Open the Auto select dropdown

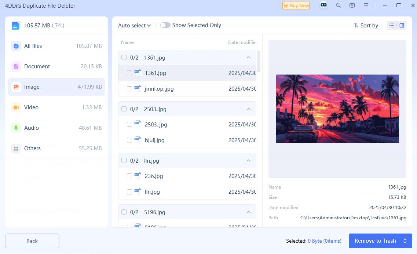(134, 25)
